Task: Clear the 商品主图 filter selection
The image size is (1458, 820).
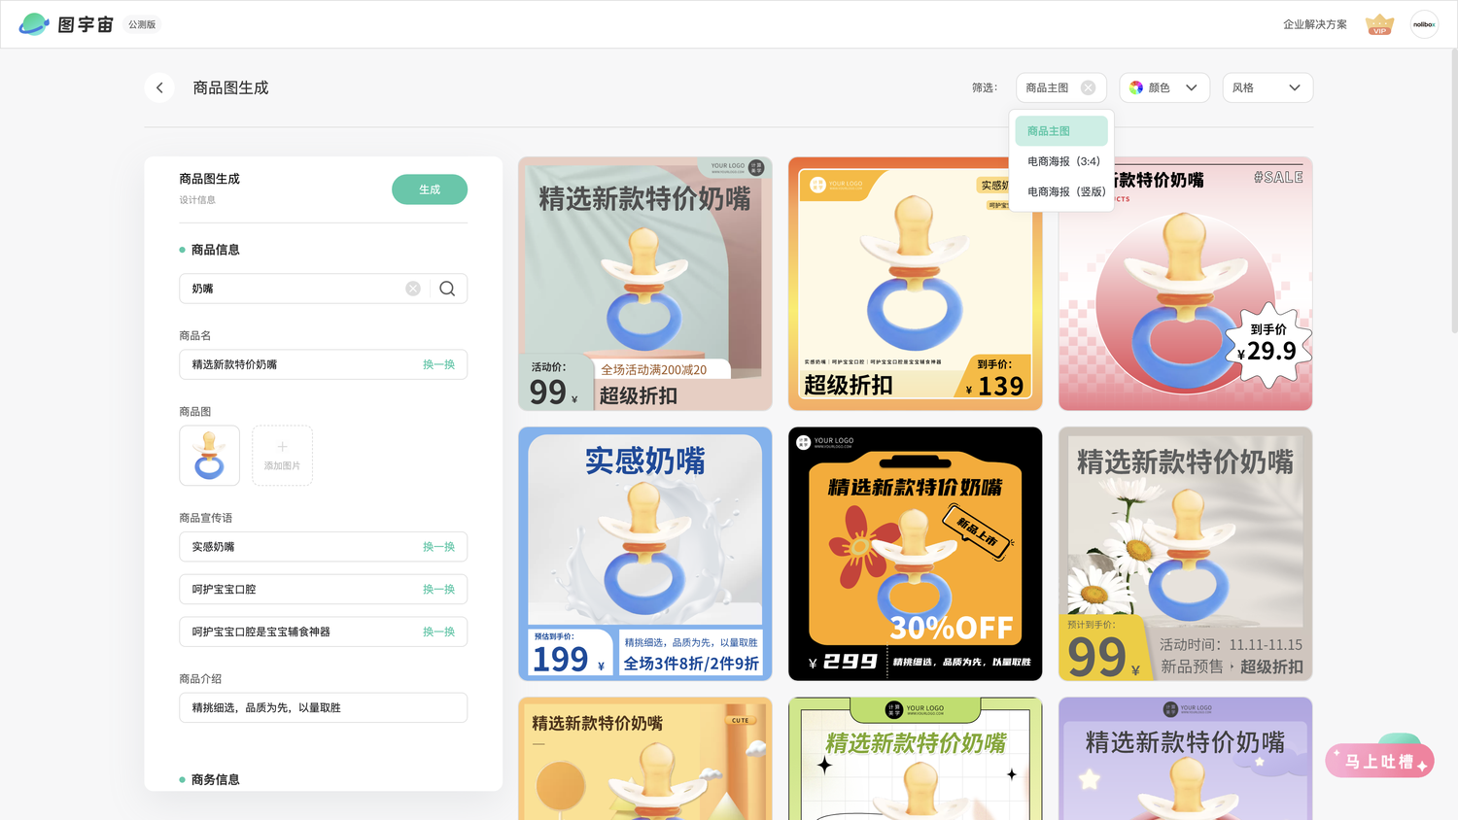Action: [x=1088, y=87]
